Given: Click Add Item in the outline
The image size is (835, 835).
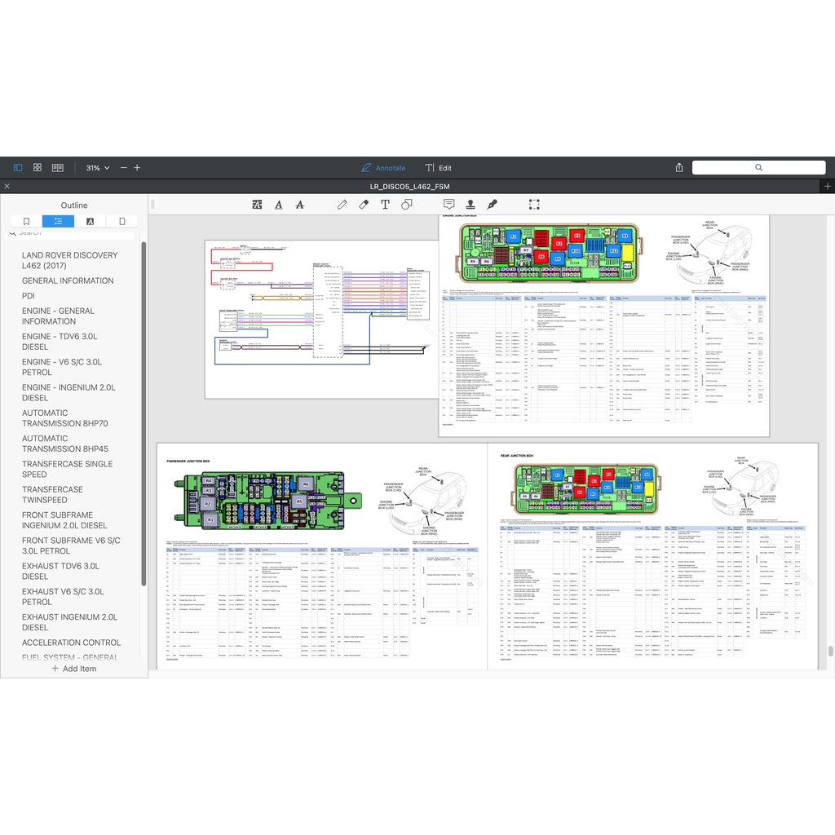Looking at the screenshot, I should (74, 669).
